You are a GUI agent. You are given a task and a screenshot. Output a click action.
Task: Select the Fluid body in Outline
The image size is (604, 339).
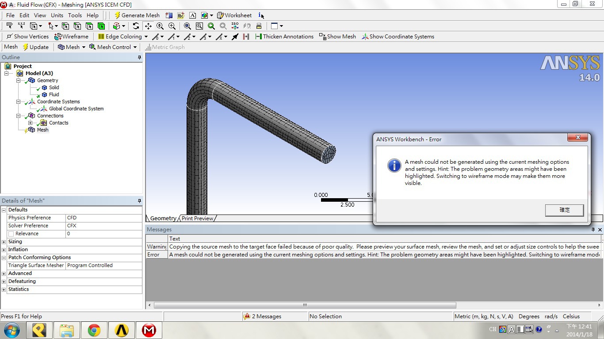click(54, 95)
